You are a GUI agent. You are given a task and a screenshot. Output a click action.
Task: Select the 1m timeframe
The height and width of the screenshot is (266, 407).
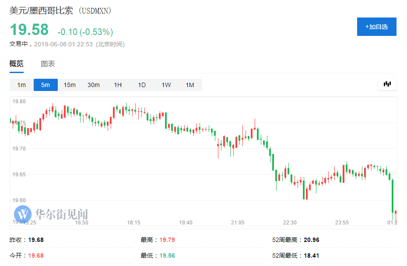click(21, 85)
